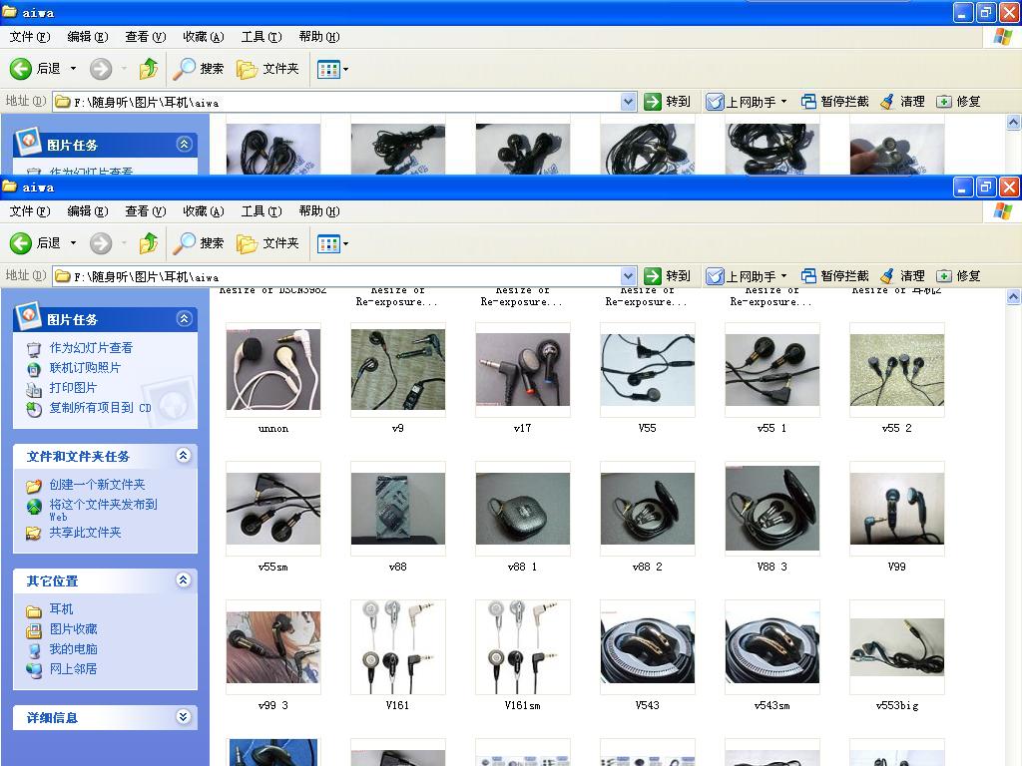Click 修复 in the upper aiwa window
The image size is (1022, 766).
point(958,102)
